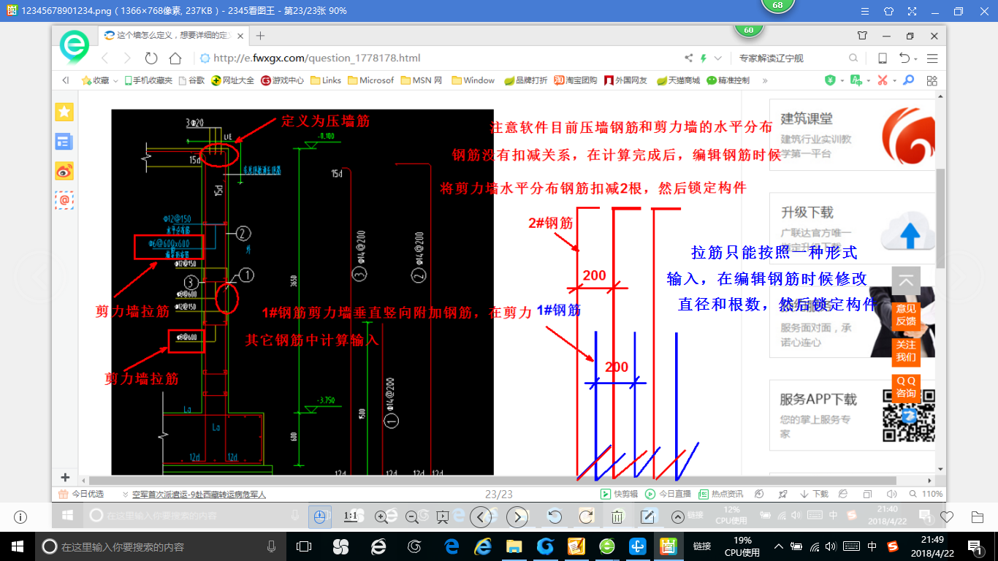Image resolution: width=998 pixels, height=561 pixels.
Task: Open 今日直播 in browser status bar
Action: [668, 495]
